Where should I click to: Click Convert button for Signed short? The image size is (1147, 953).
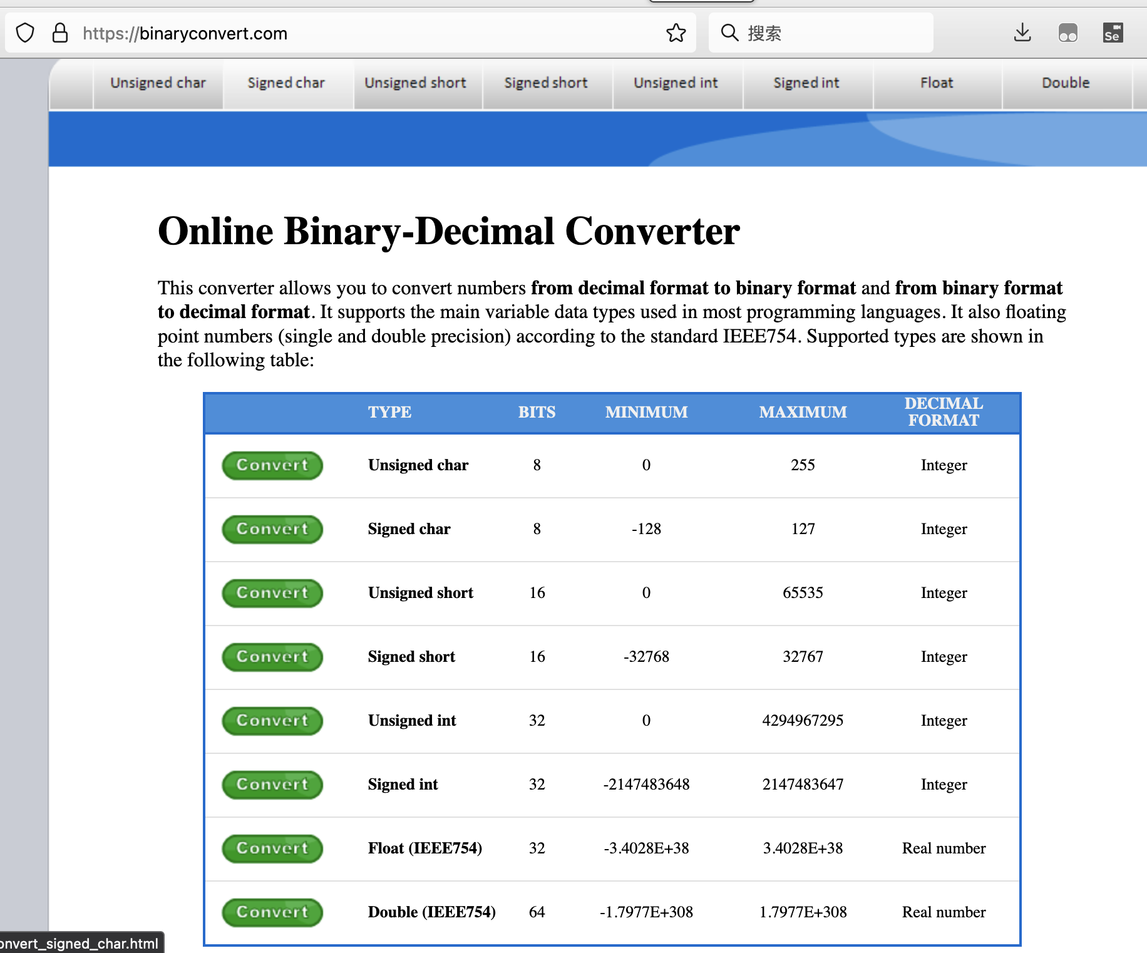(272, 657)
